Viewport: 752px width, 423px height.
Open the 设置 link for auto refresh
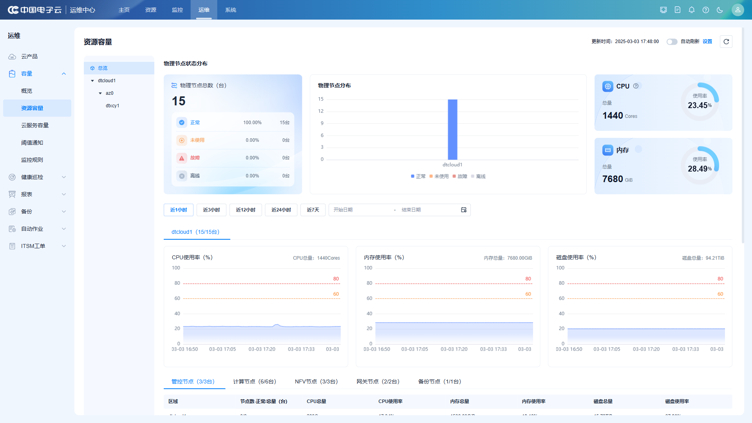point(707,42)
